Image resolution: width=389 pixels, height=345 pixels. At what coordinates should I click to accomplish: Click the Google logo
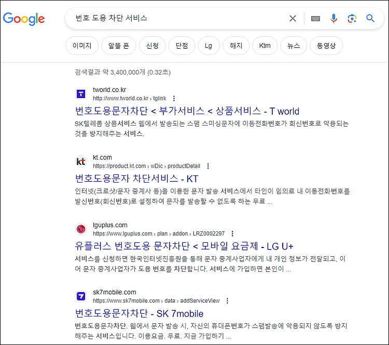click(x=24, y=19)
